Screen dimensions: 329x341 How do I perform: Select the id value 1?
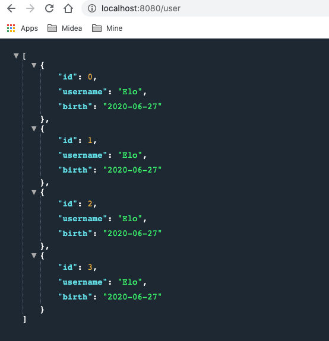(x=90, y=141)
